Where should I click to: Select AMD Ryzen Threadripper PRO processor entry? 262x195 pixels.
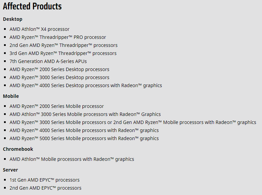tap(58, 37)
